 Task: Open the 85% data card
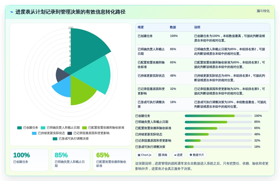[x=71, y=160]
